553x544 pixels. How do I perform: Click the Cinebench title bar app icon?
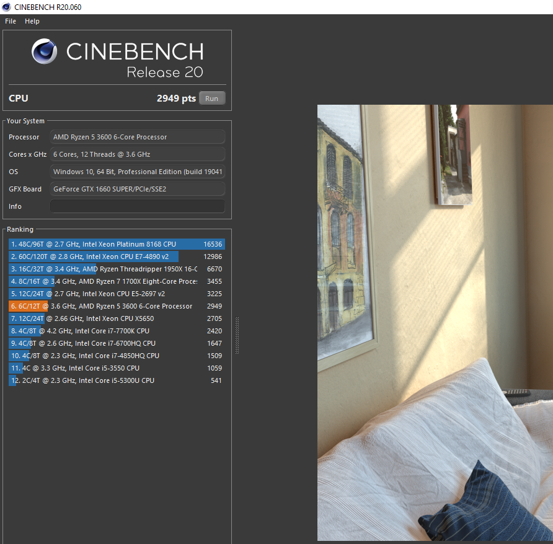(x=6, y=7)
